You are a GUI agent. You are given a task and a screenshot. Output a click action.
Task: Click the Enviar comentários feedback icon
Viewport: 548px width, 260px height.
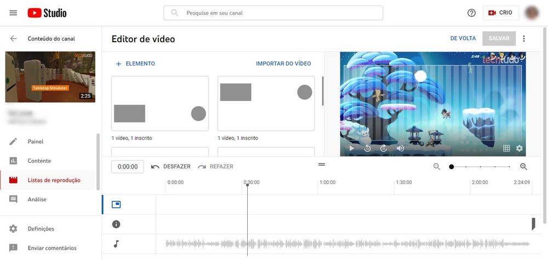(x=13, y=248)
